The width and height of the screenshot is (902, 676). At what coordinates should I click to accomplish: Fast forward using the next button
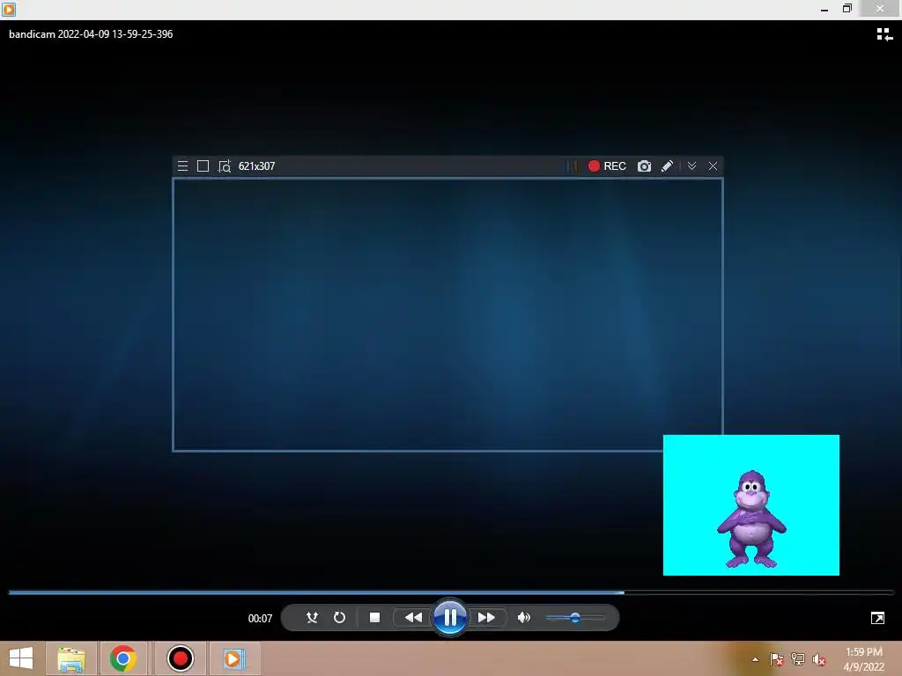point(486,617)
